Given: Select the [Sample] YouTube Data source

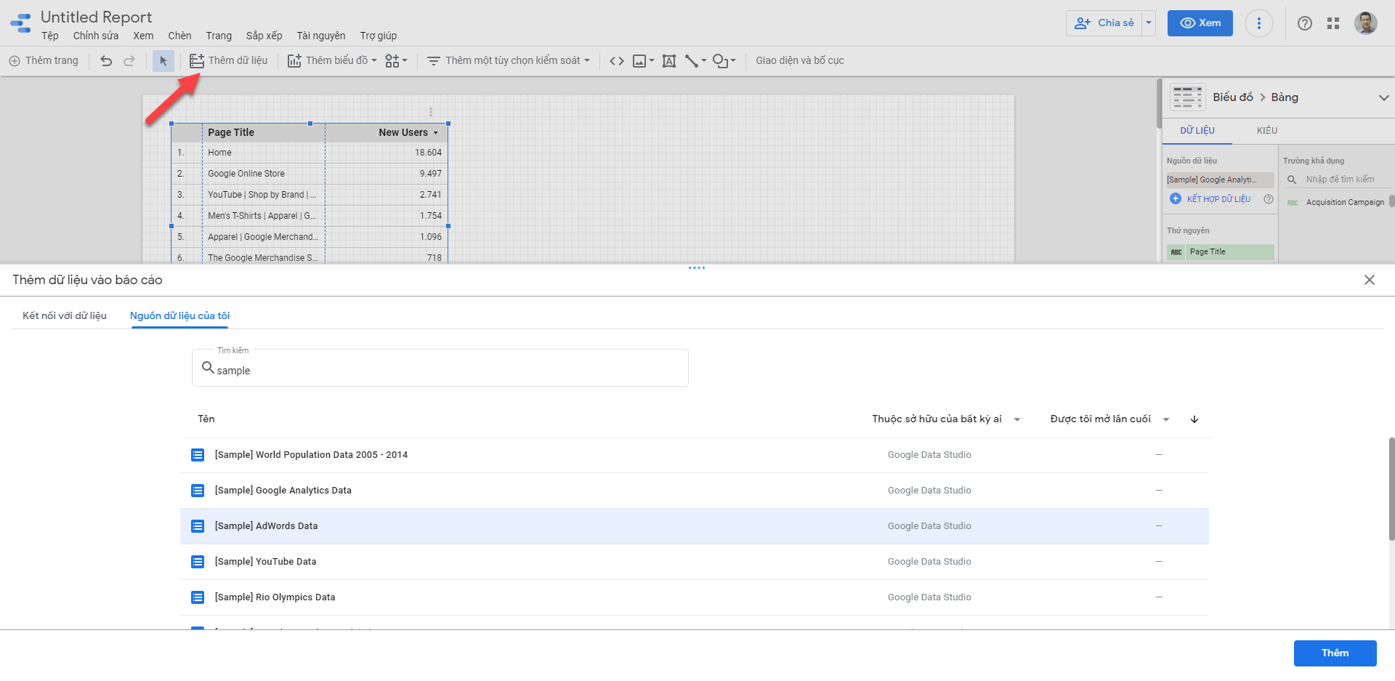Looking at the screenshot, I should [265, 562].
